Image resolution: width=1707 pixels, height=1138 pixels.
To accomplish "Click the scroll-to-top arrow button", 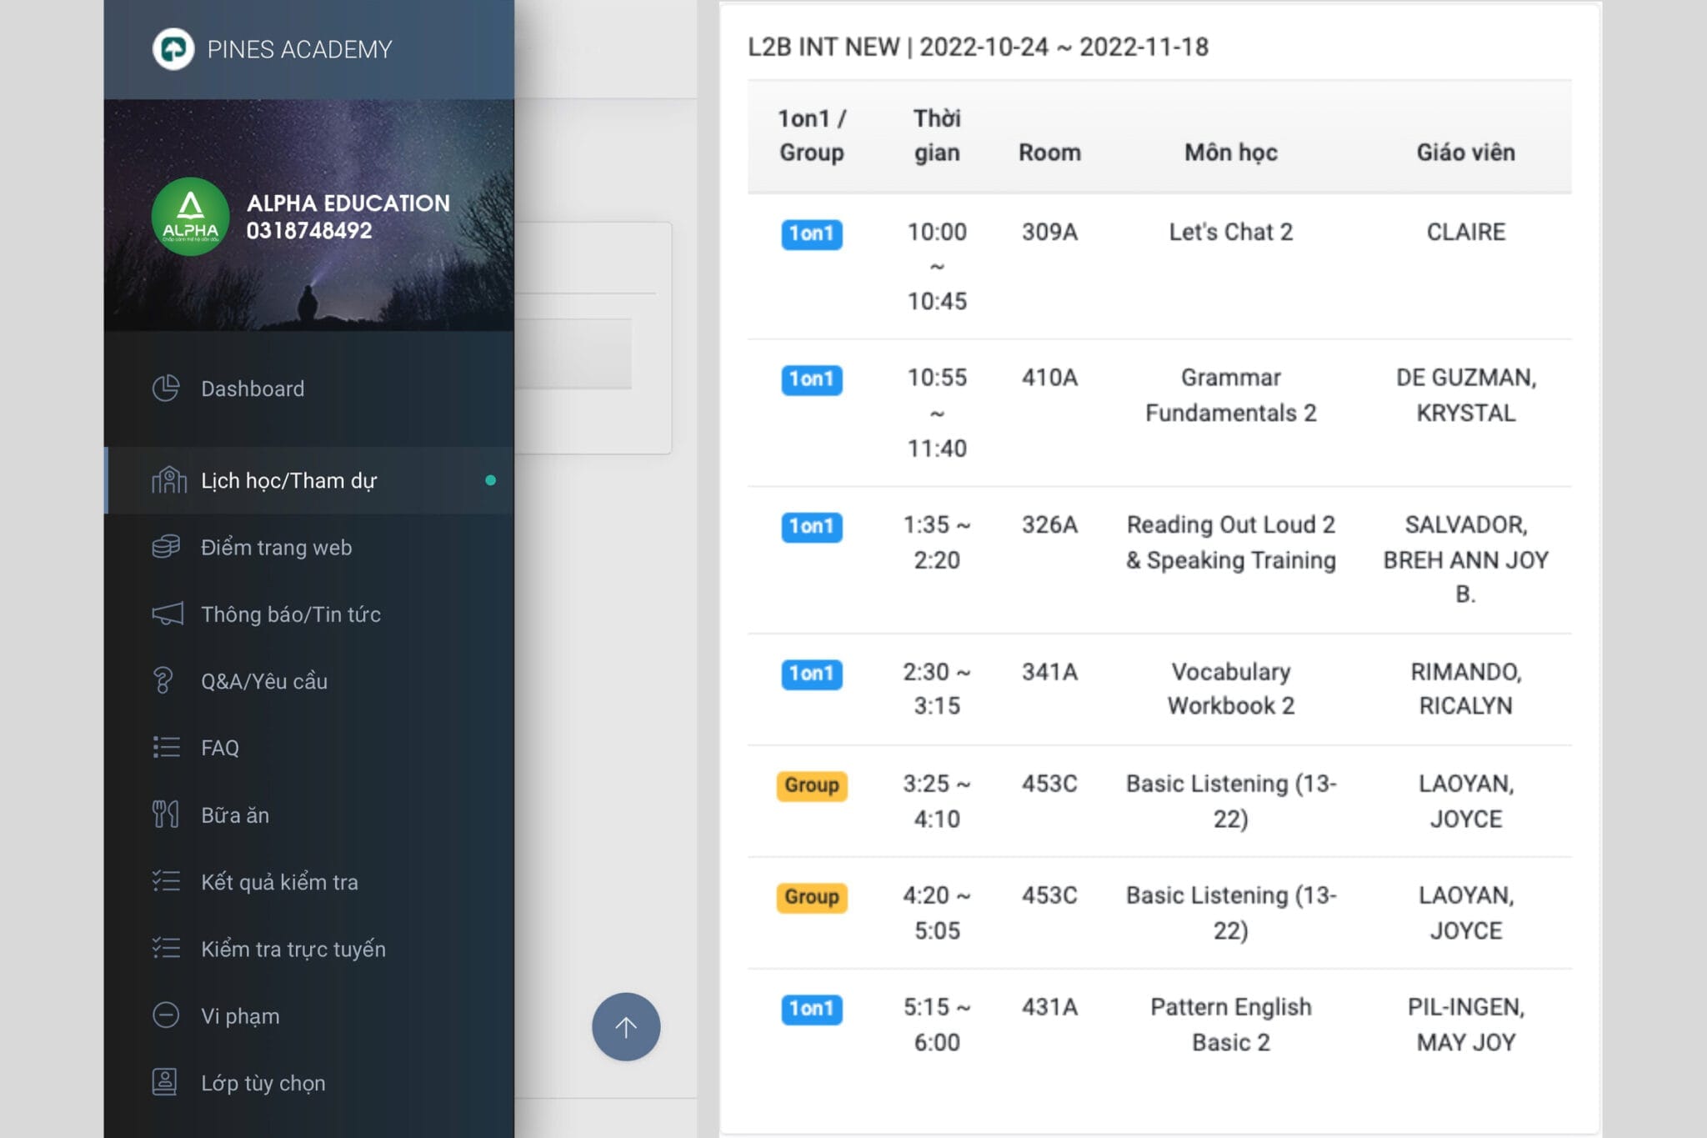I will (x=626, y=1026).
